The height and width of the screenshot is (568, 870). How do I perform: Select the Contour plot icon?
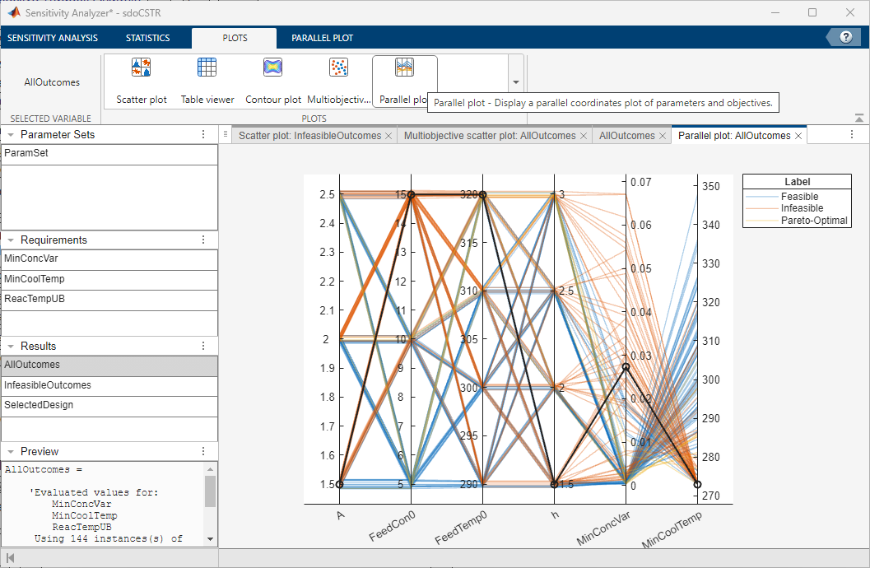point(273,81)
